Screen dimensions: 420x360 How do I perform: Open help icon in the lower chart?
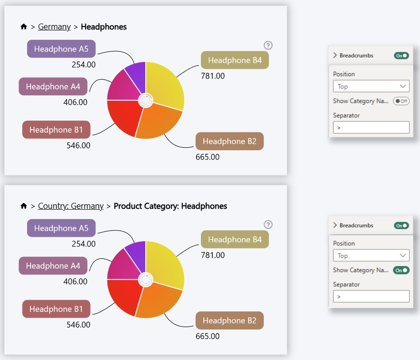pyautogui.click(x=268, y=224)
